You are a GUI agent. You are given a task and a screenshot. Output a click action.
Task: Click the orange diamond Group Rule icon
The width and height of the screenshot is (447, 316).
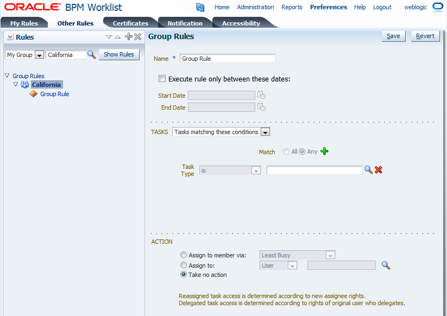[x=33, y=94]
